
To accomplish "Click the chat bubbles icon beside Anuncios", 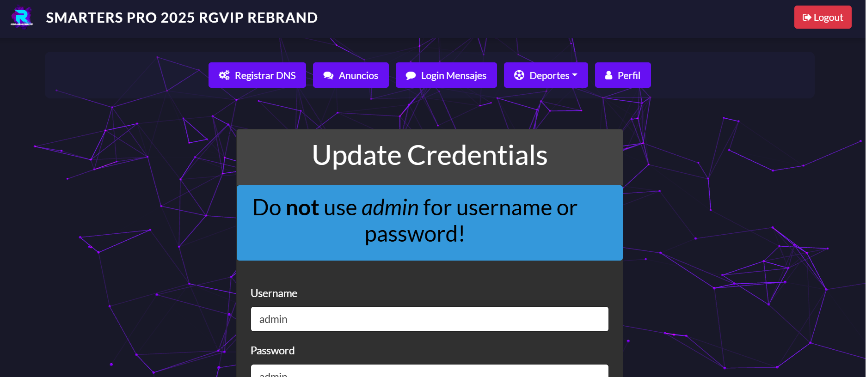I will [328, 76].
